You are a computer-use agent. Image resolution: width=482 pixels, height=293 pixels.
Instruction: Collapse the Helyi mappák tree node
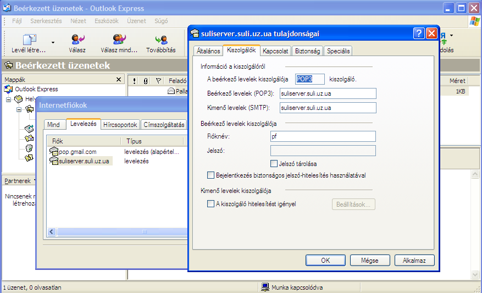point(9,99)
